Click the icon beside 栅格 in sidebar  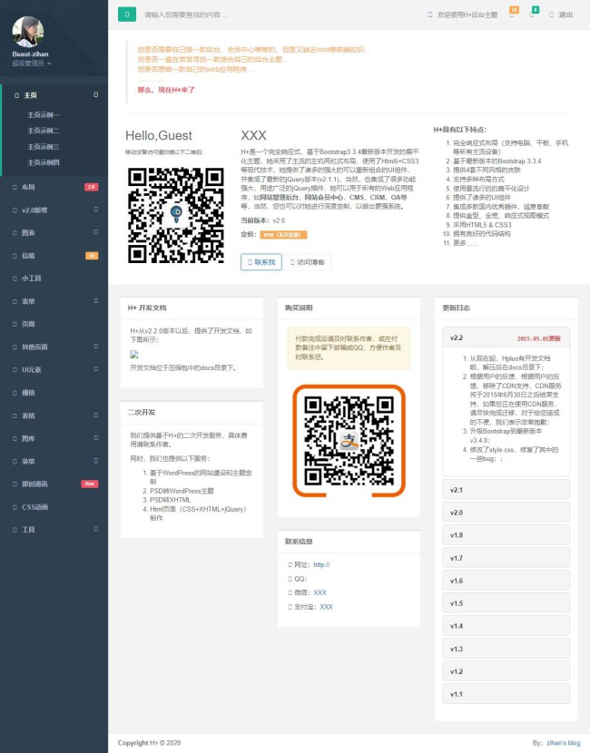[x=15, y=392]
